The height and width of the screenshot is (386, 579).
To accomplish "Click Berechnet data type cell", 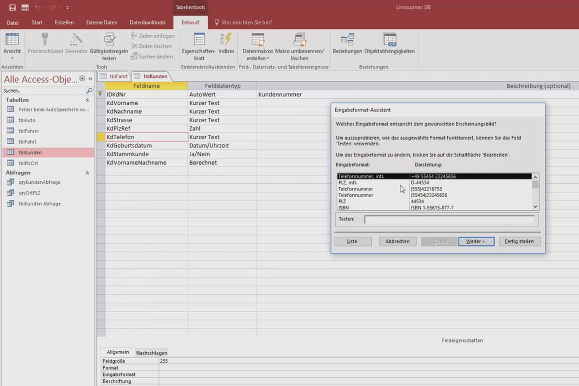I will pyautogui.click(x=222, y=163).
